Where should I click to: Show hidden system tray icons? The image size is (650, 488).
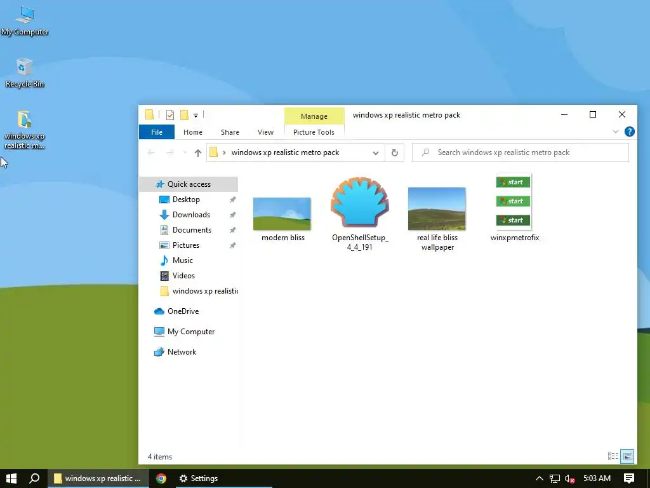coord(540,478)
